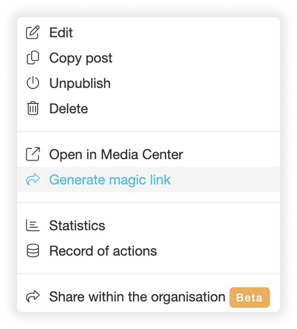Image resolution: width=297 pixels, height=329 pixels.
Task: Click the power Unpublish icon
Action: (x=33, y=83)
